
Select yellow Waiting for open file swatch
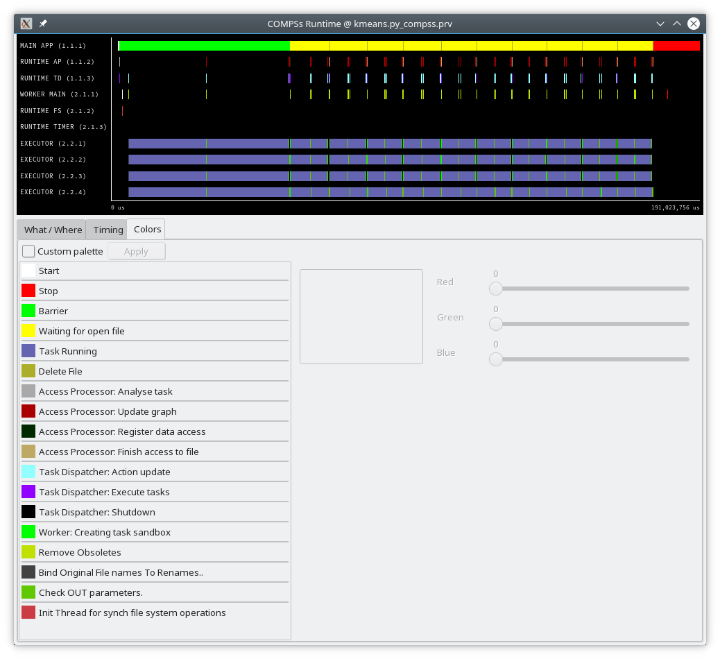(x=28, y=331)
